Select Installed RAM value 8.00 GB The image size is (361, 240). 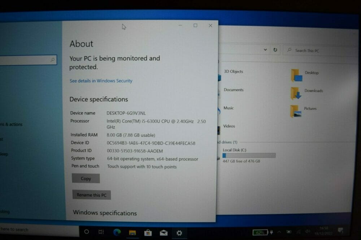tap(131, 135)
